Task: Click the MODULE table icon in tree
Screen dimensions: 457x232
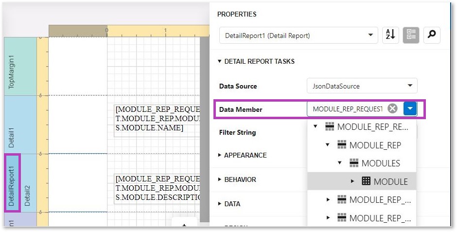Action: [x=366, y=181]
